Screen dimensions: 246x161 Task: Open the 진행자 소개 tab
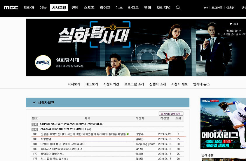click(x=158, y=84)
